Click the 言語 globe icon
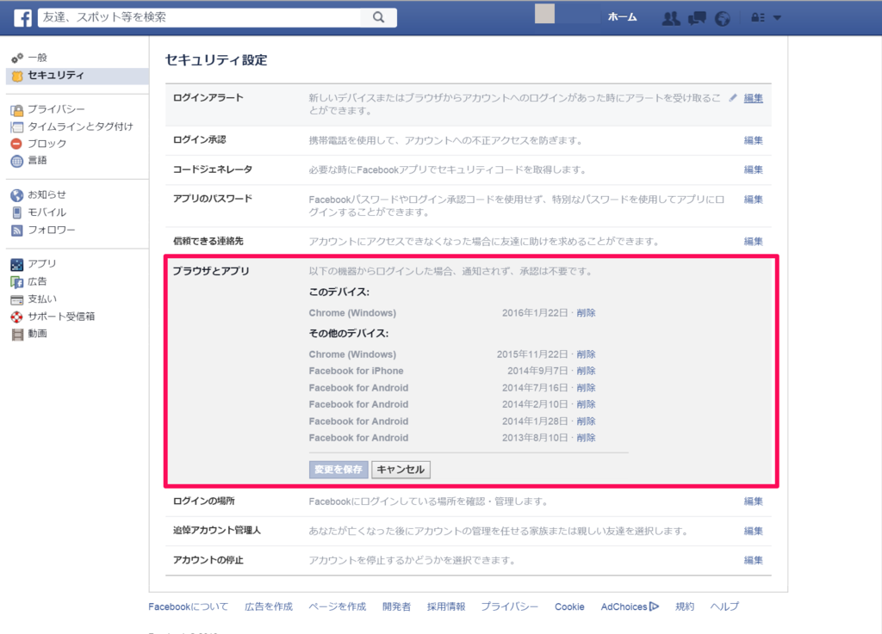The image size is (882, 634). (17, 161)
